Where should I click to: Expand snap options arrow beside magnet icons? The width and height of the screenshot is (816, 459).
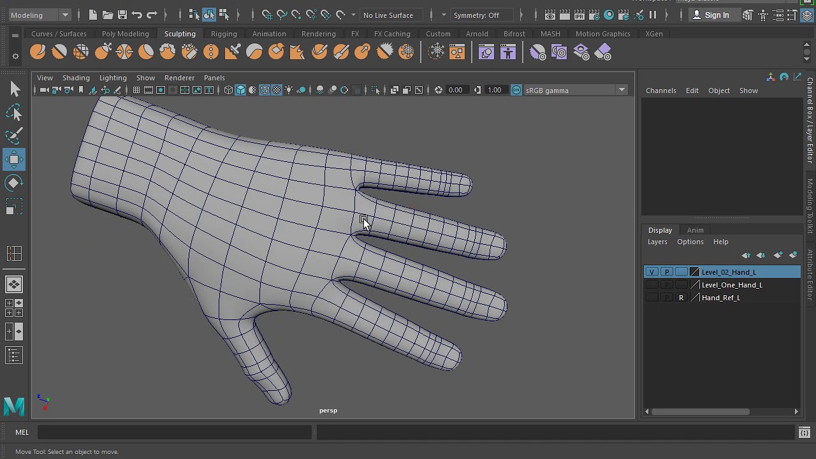pyautogui.click(x=353, y=15)
